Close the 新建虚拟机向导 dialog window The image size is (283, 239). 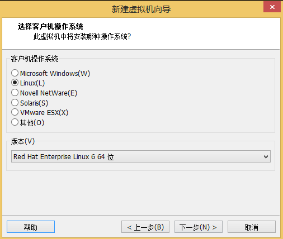pyautogui.click(x=272, y=7)
